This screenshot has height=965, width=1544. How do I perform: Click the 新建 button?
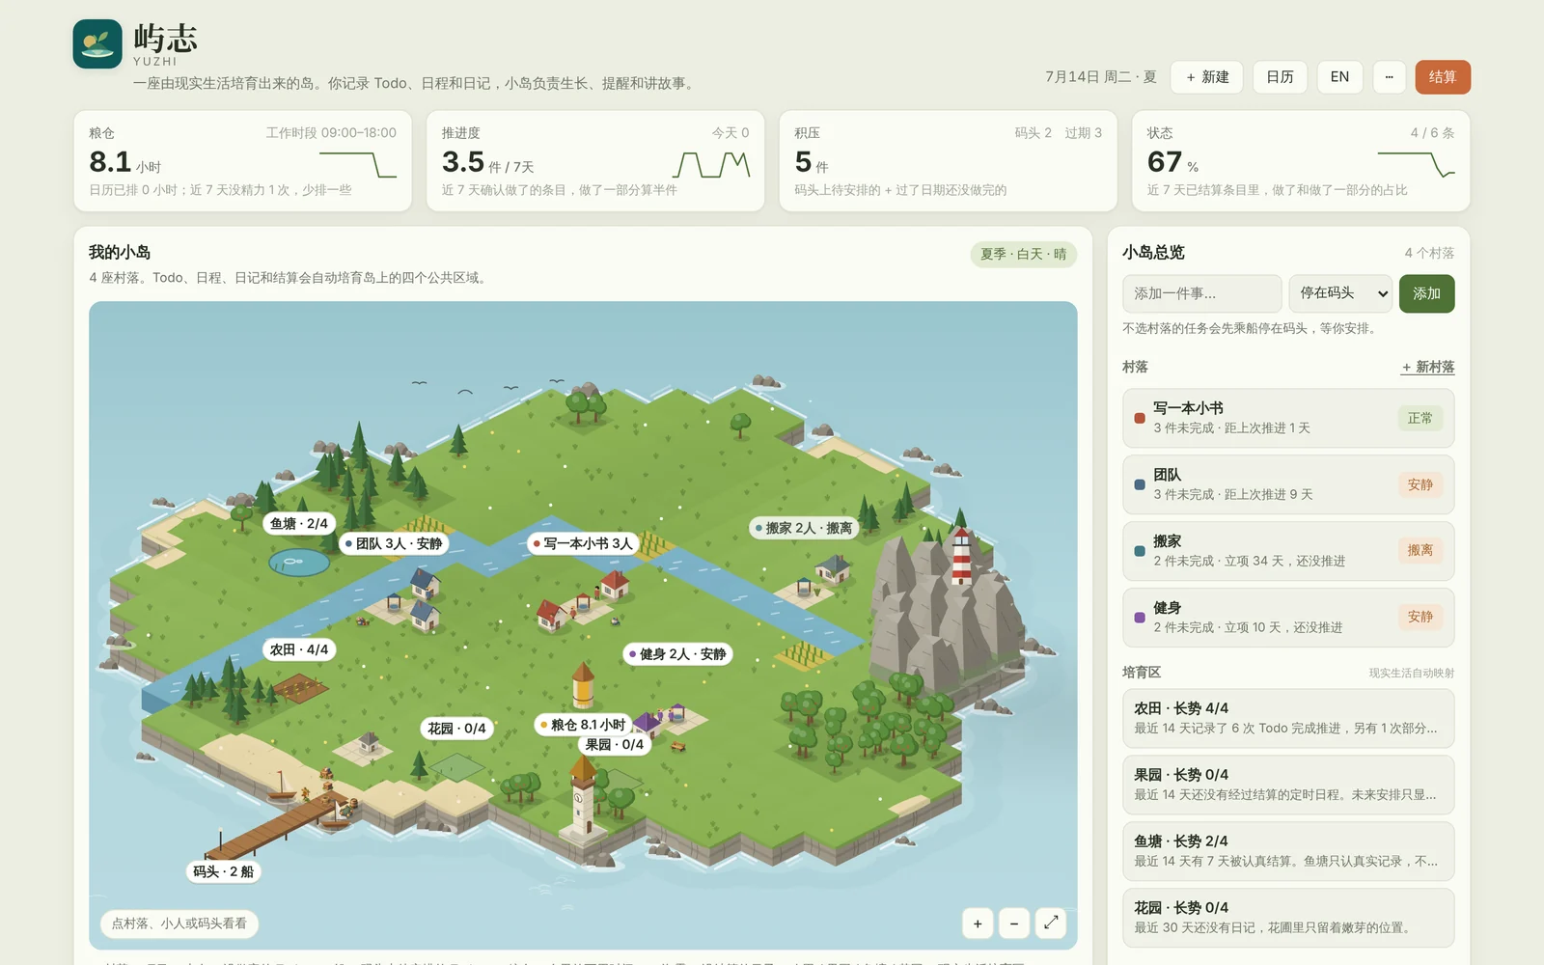pos(1206,77)
